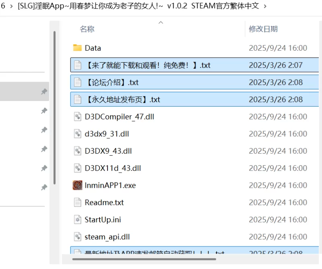The width and height of the screenshot is (322, 269).
Task: Select the file name 【论坛介绍】.txt
Action: [x=112, y=82]
